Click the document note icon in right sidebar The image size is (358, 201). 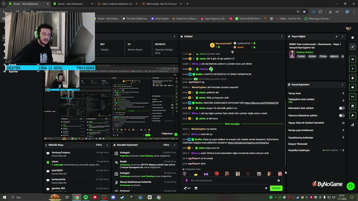[352, 78]
